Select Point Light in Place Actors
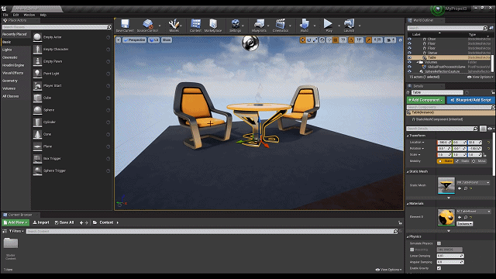The image size is (496, 279). pos(52,74)
